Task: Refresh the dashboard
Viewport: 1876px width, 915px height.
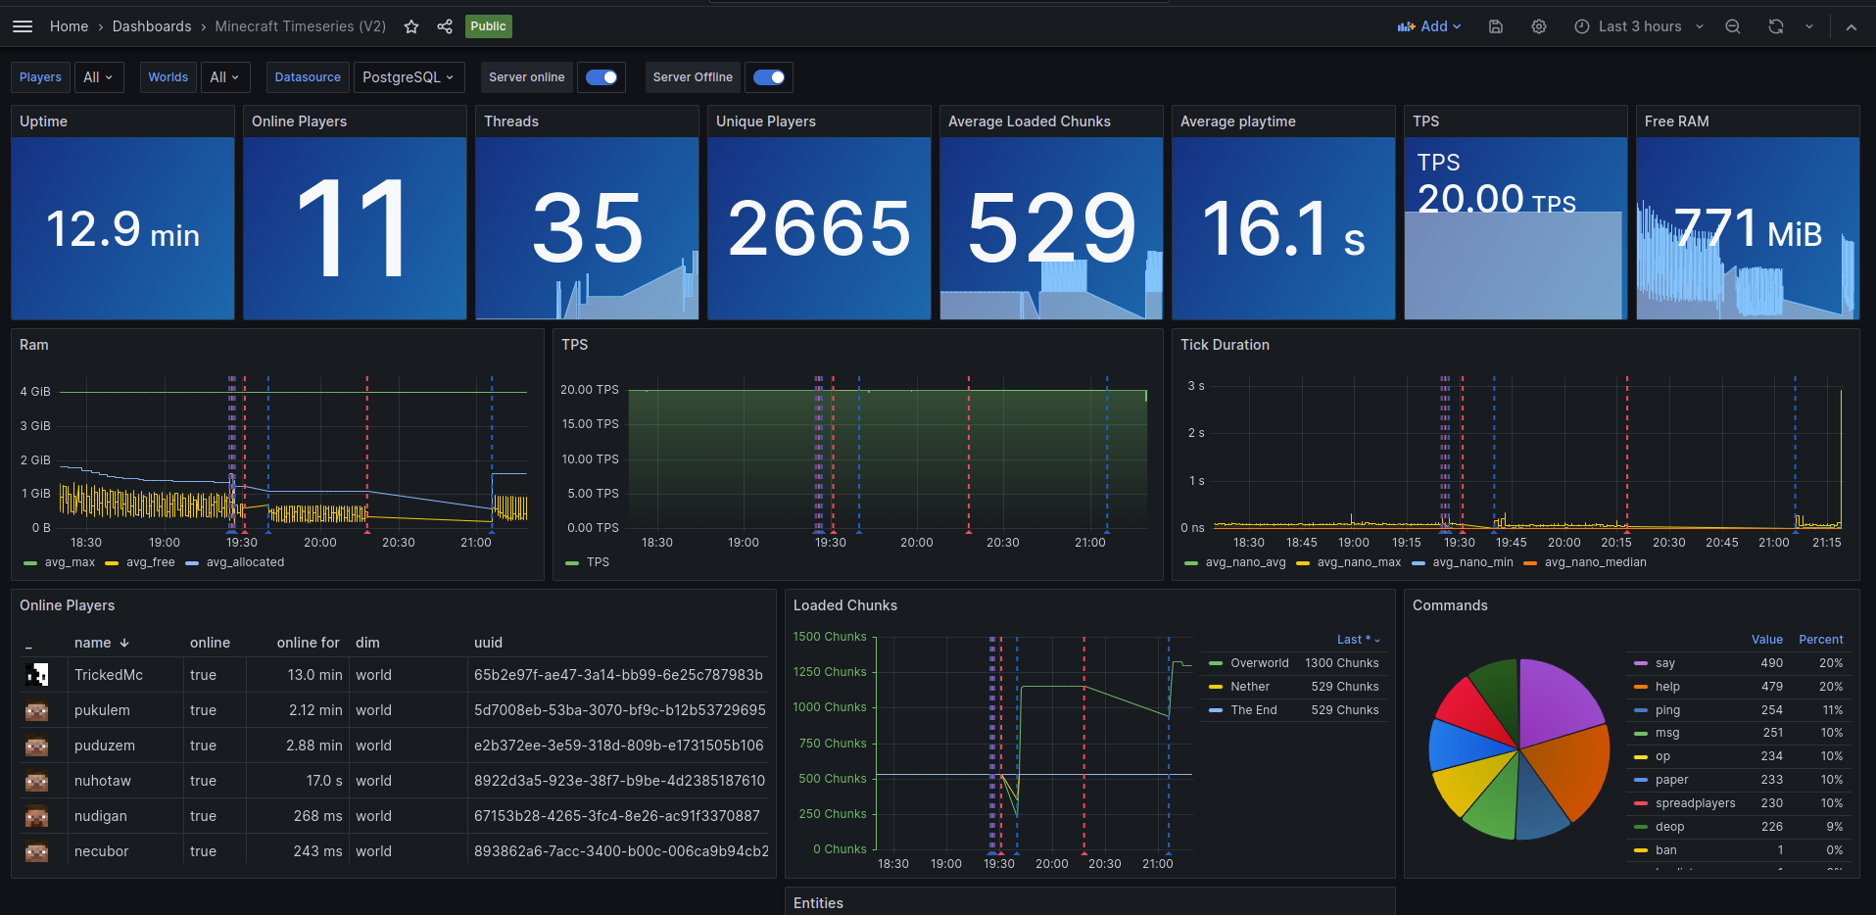Action: pyautogui.click(x=1776, y=26)
